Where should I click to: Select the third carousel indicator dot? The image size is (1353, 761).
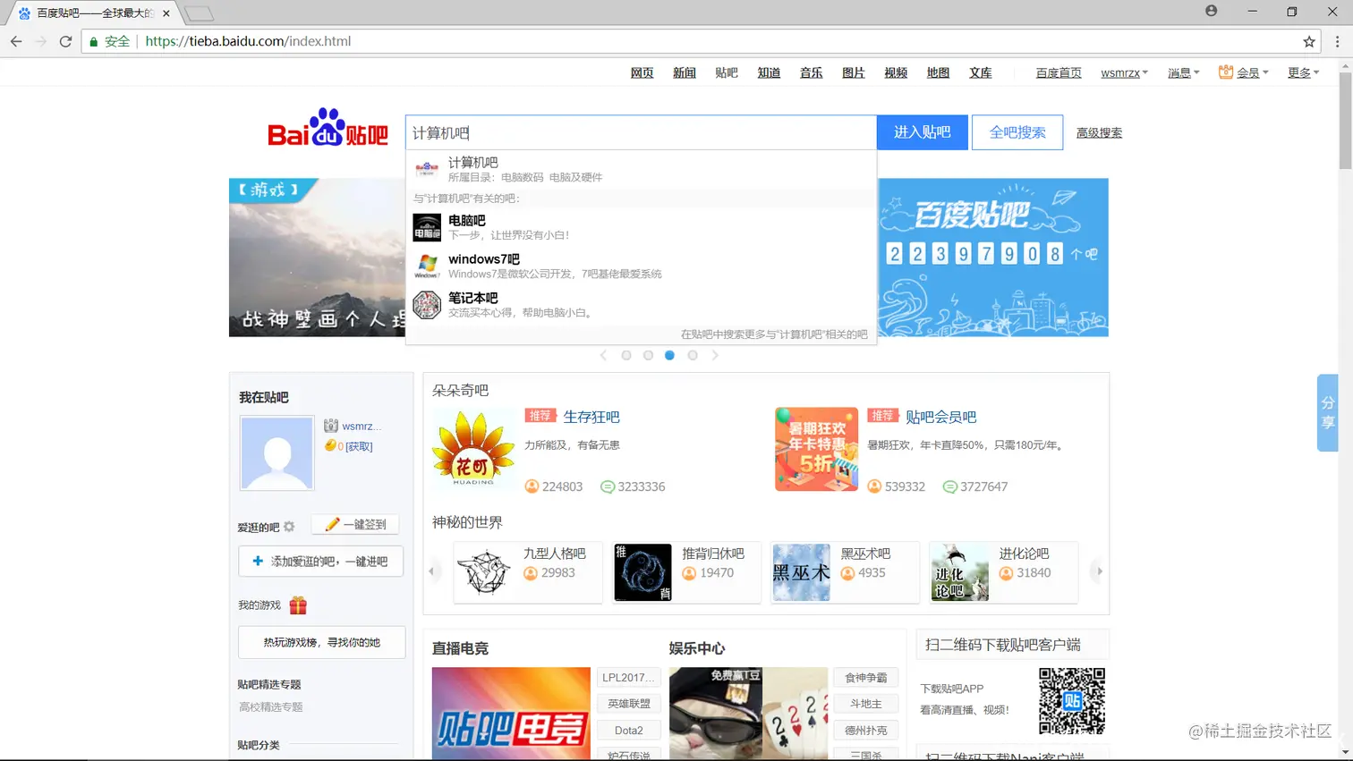coord(669,355)
